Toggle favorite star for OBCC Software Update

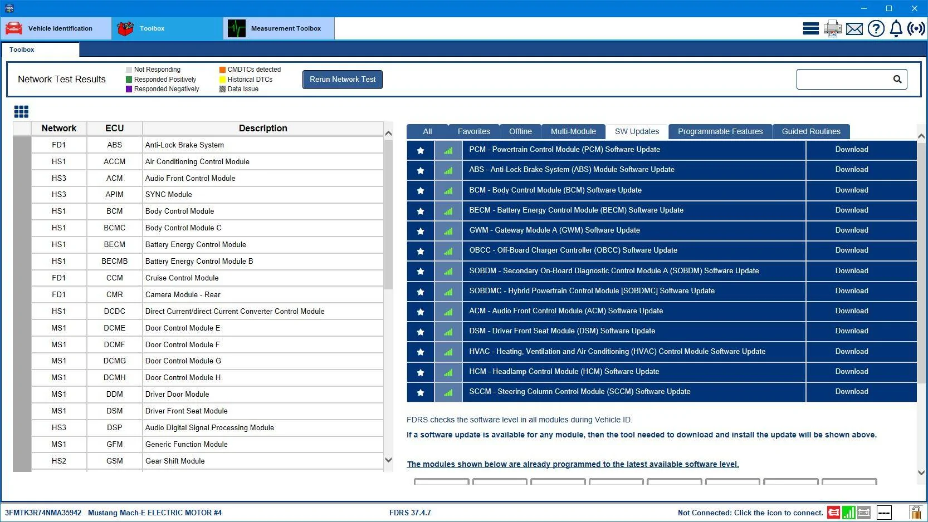click(x=421, y=251)
